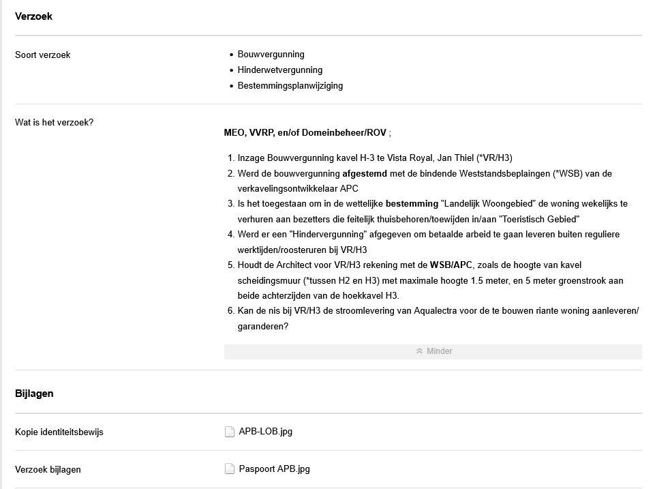Select the Bestemmingsplanwijziging list item
Image resolution: width=655 pixels, height=489 pixels.
290,86
